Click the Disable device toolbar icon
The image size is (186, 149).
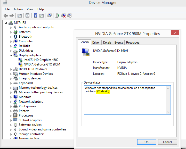69,15
